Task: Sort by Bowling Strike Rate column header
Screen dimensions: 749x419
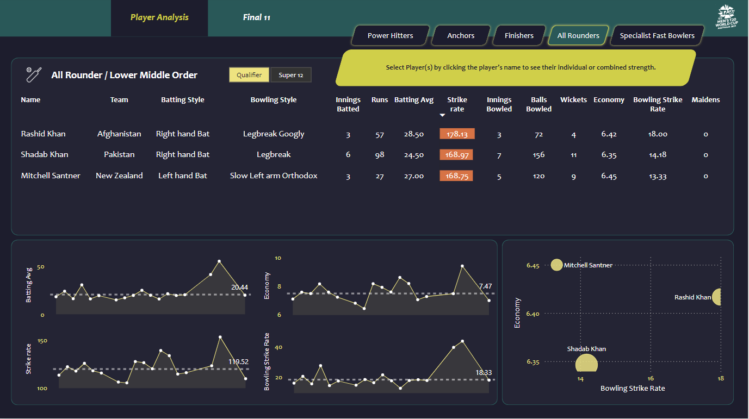Action: (x=658, y=104)
